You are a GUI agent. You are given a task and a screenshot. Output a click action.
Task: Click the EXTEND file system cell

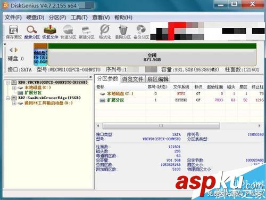tap(181, 100)
